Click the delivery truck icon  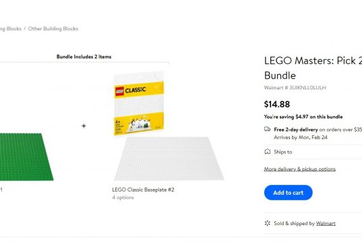coord(267,129)
